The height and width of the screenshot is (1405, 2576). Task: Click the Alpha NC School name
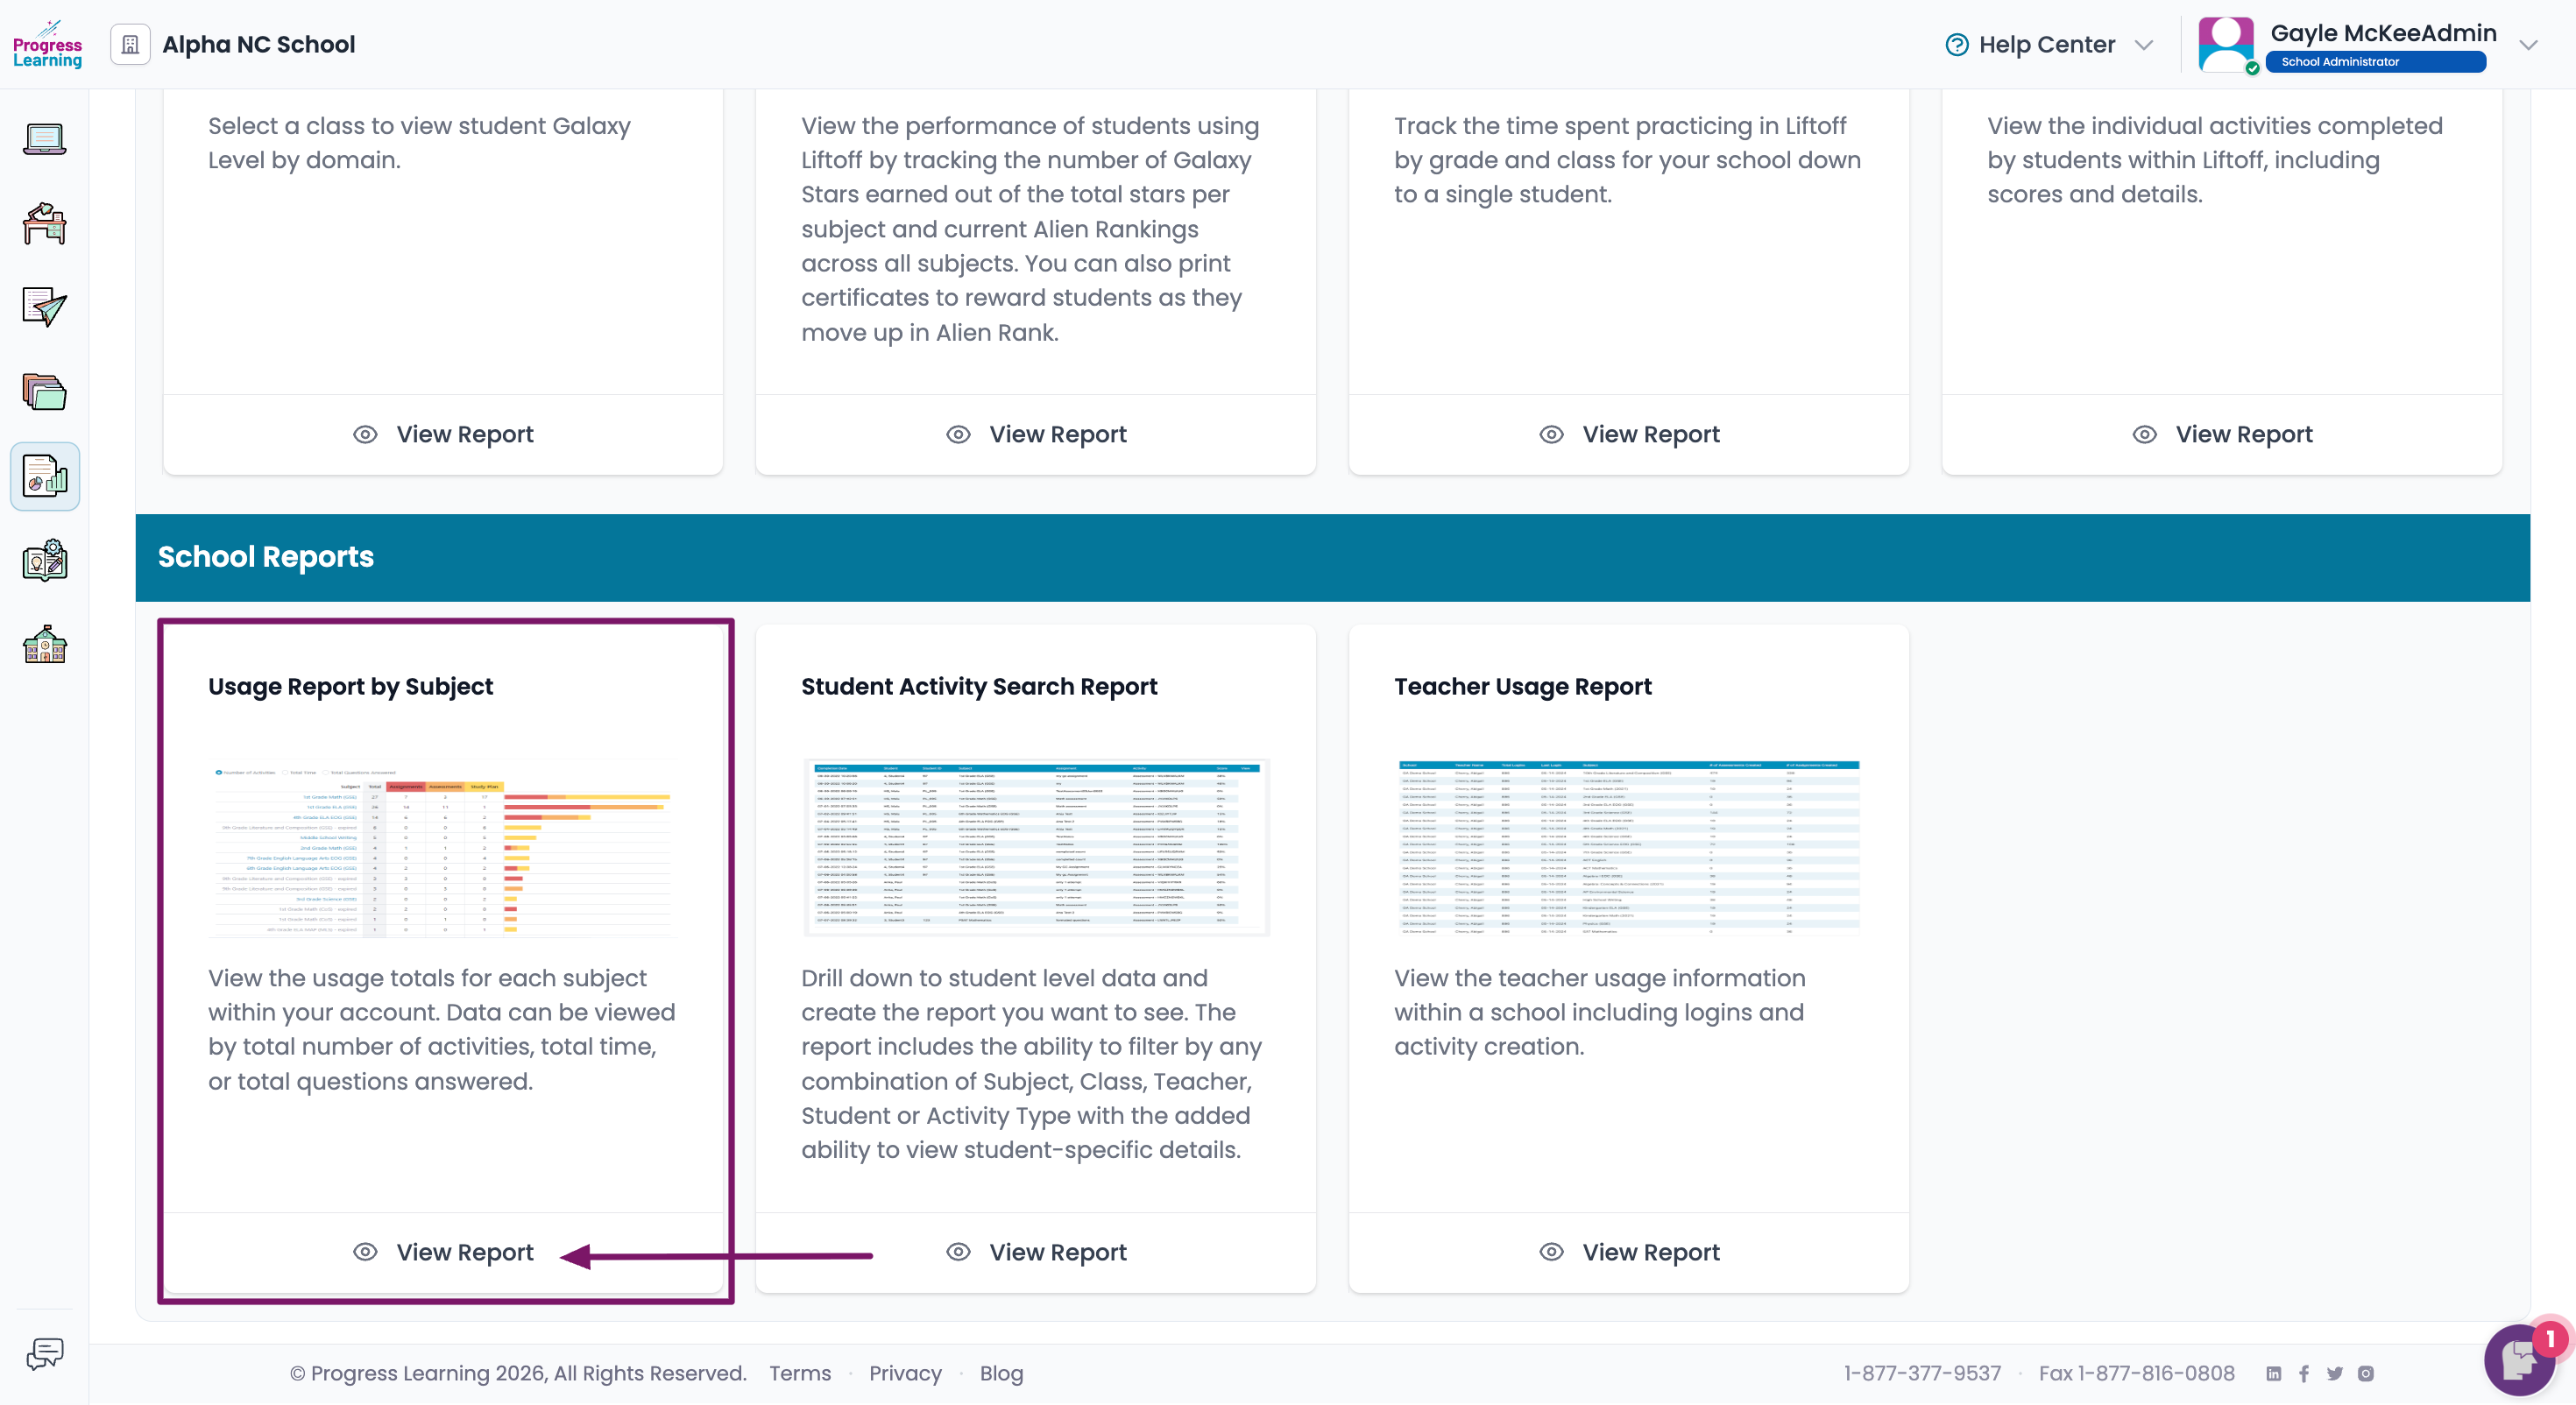click(258, 45)
